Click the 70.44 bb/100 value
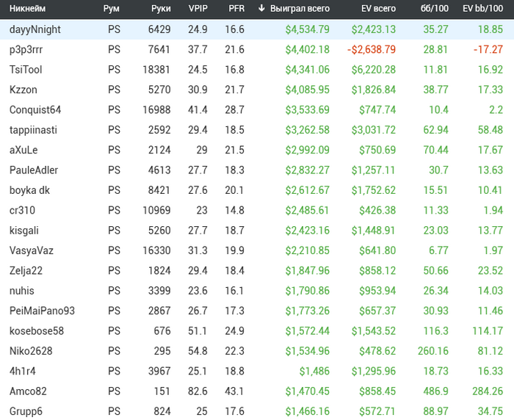Viewport: 514px width, 420px height. (435, 150)
